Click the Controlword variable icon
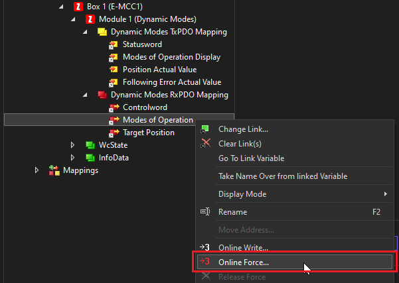The height and width of the screenshot is (283, 399). pyautogui.click(x=114, y=107)
